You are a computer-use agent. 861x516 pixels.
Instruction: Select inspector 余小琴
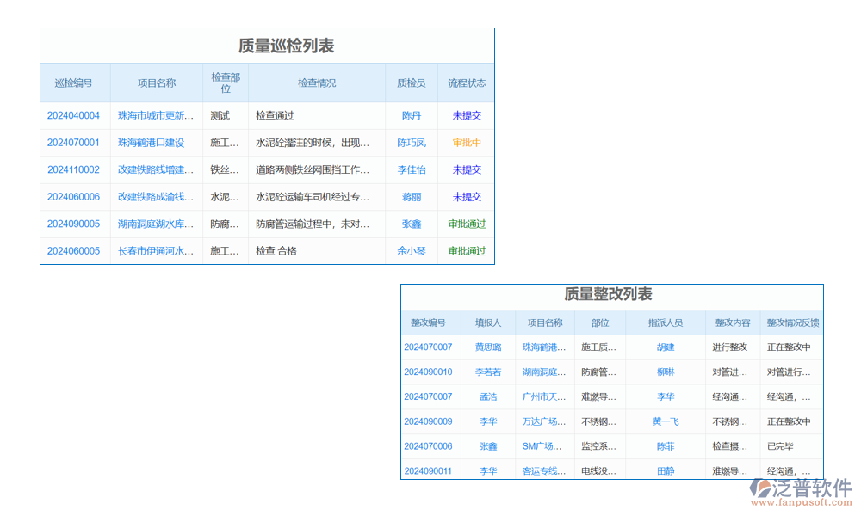[x=412, y=251]
